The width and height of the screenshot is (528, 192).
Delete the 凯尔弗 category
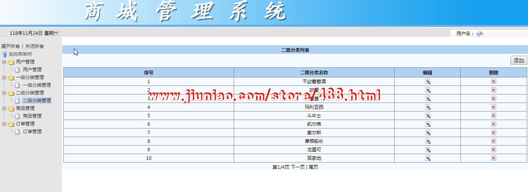point(493,124)
